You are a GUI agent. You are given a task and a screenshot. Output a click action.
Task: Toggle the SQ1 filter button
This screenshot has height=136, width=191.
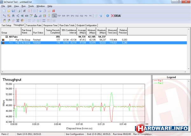[77, 16]
